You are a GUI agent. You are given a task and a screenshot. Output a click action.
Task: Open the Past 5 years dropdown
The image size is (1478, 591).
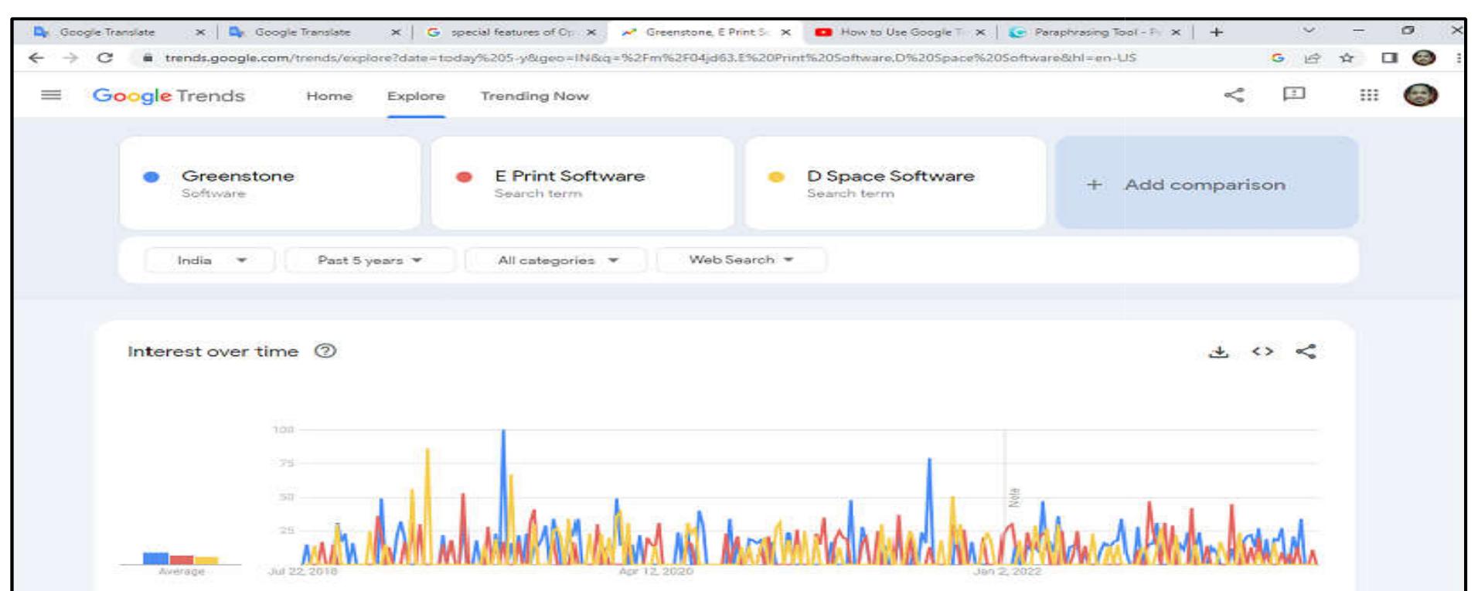point(369,260)
